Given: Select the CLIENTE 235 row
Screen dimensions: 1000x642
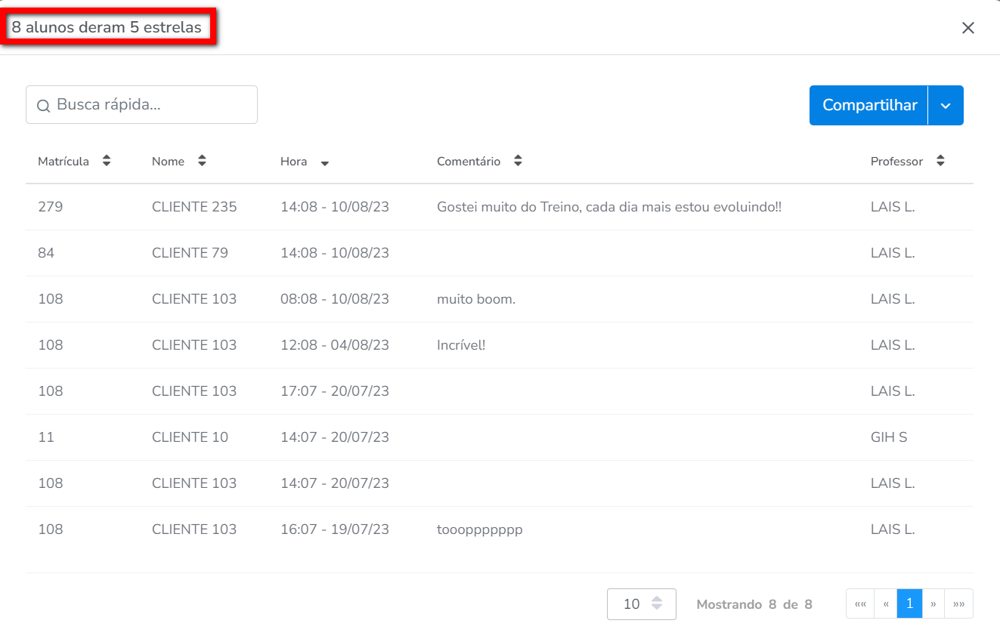Looking at the screenshot, I should [194, 207].
